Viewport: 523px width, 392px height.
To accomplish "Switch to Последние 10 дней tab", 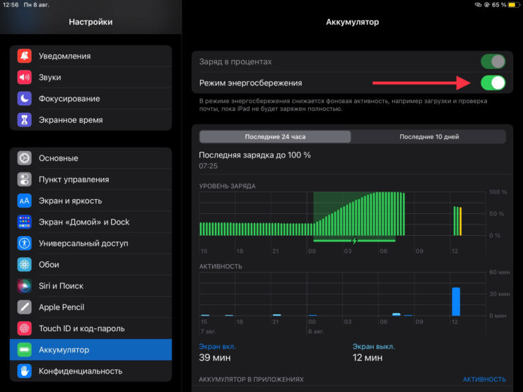I will tap(429, 137).
